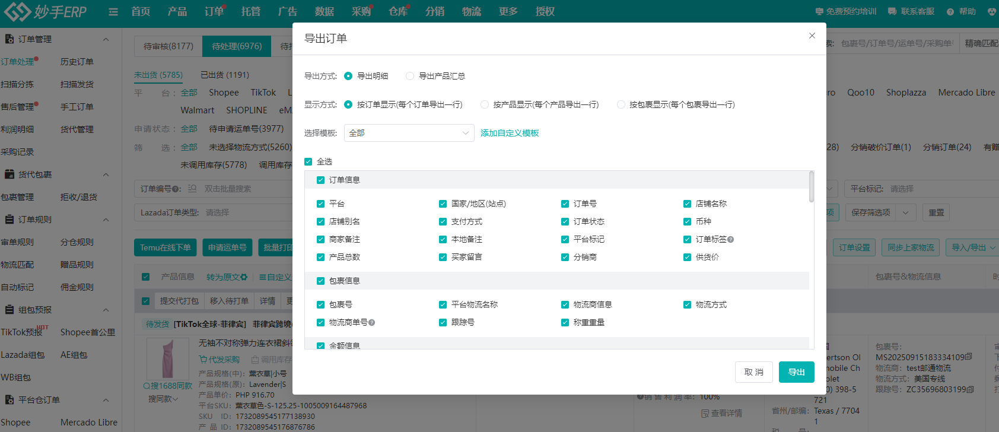Image resolution: width=999 pixels, height=432 pixels.
Task: Click the sidebar collapse hamburger icon
Action: pos(113,12)
